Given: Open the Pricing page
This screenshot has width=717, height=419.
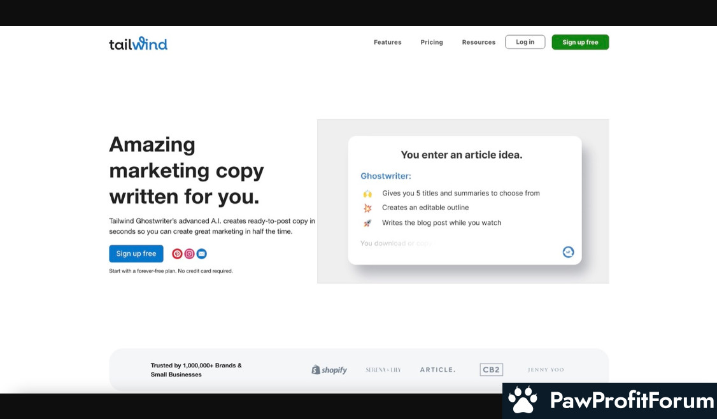Looking at the screenshot, I should (x=432, y=42).
